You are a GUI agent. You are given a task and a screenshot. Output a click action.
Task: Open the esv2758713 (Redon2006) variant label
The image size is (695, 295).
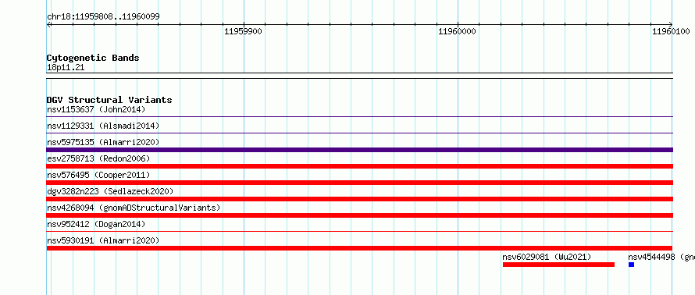tap(98, 158)
